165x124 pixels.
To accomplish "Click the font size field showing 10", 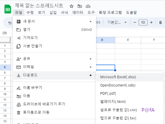I will click(143, 22).
